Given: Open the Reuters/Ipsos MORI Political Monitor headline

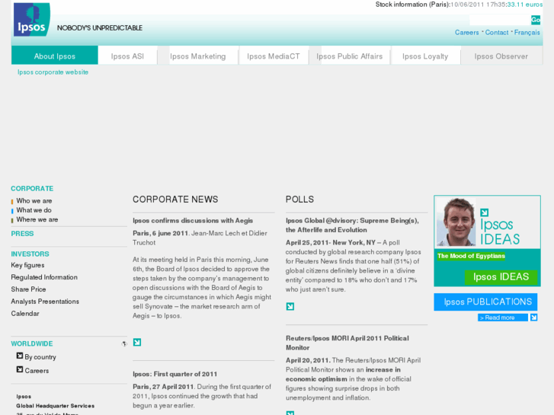Looking at the screenshot, I should pos(347,343).
